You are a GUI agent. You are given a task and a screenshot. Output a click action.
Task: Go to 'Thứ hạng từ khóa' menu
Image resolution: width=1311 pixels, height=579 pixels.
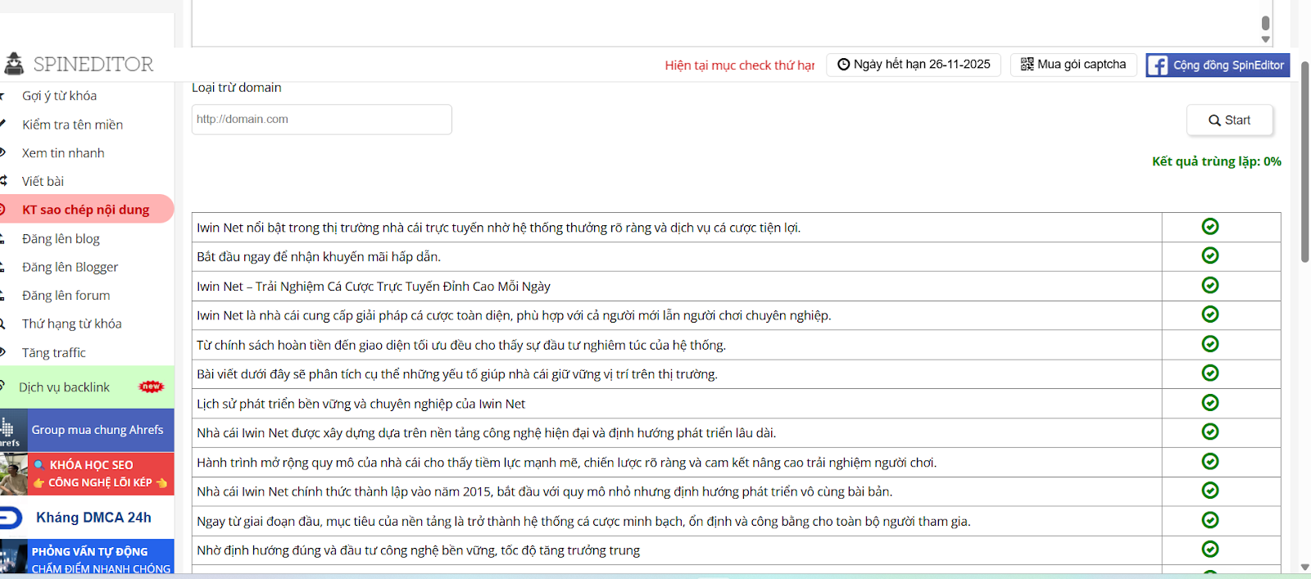[71, 323]
